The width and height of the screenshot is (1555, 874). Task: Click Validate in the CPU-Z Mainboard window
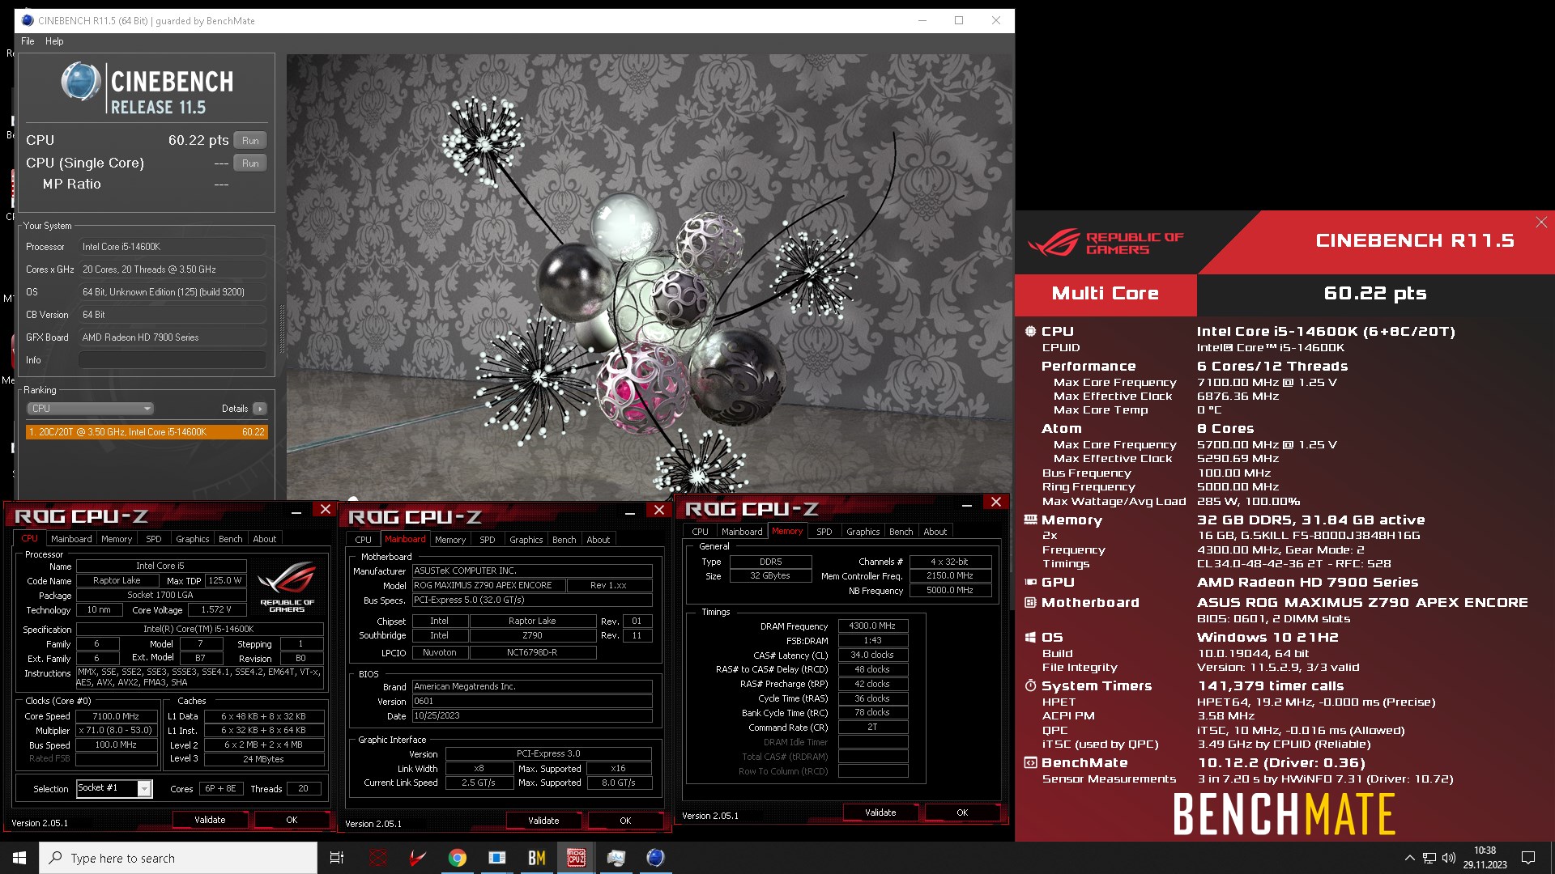point(543,821)
